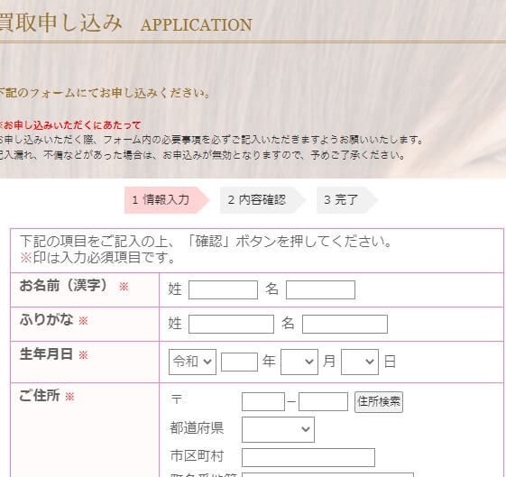Screen dimensions: 506x477
Task: Open the 都道府県 prefecture dropdown
Action: pyautogui.click(x=278, y=429)
